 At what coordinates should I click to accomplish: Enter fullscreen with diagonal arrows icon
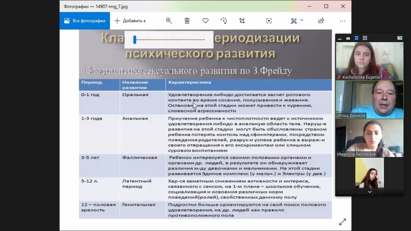(342, 222)
